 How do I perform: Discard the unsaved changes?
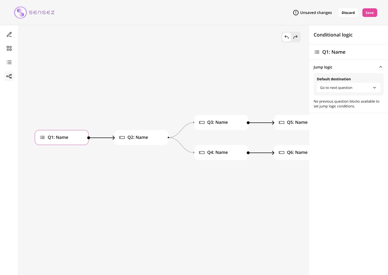(348, 13)
